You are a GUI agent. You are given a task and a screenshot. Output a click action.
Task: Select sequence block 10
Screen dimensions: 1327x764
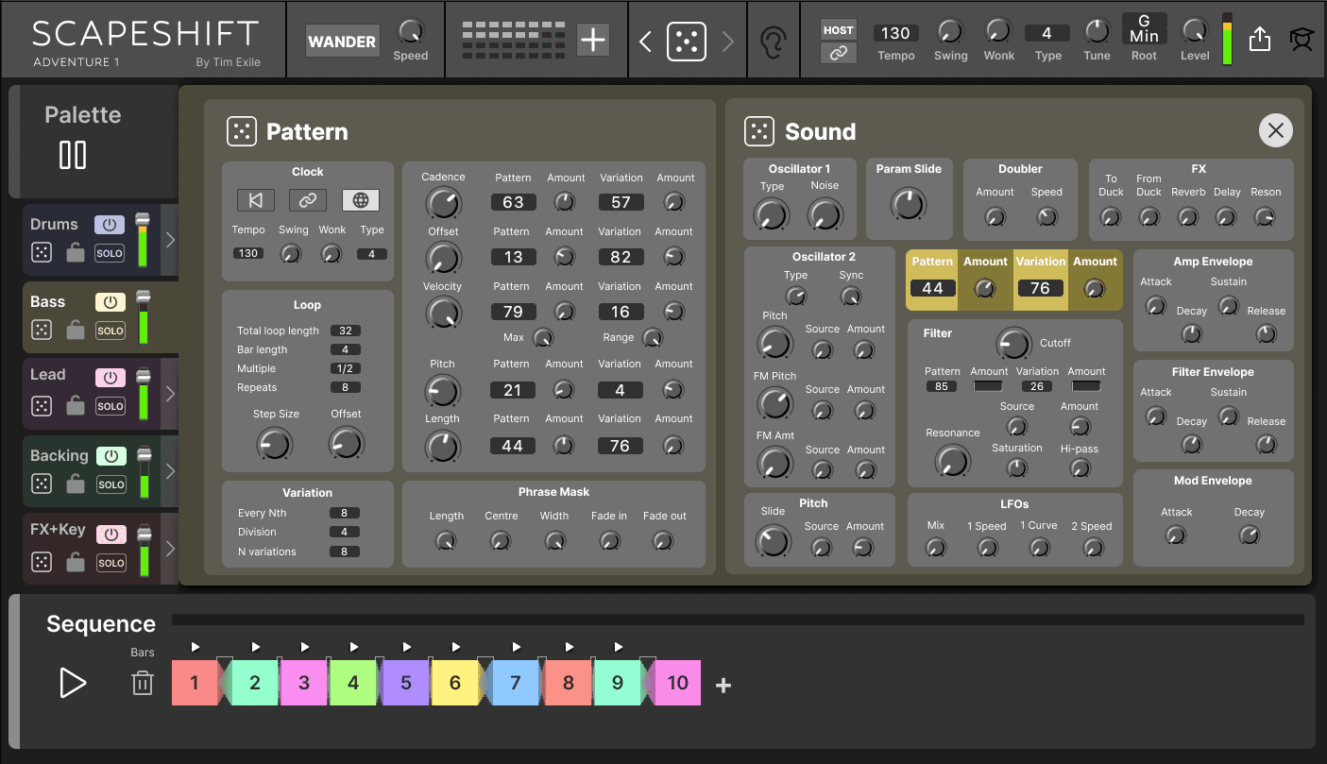tap(678, 683)
